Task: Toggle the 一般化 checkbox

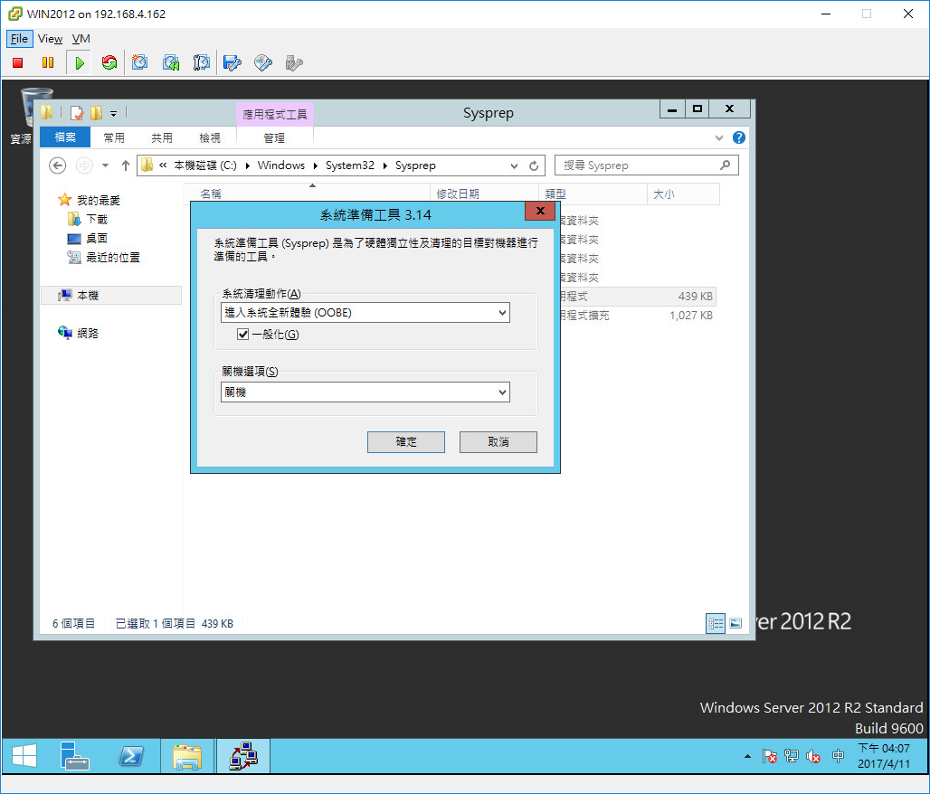Action: [x=242, y=335]
